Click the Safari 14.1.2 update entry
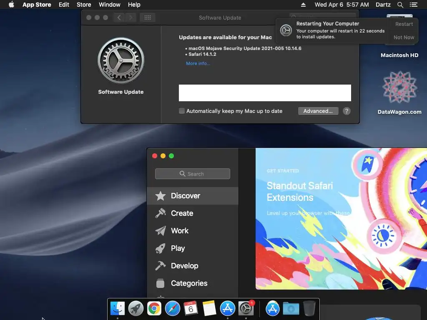Viewport: 427px width, 320px height. [202, 54]
